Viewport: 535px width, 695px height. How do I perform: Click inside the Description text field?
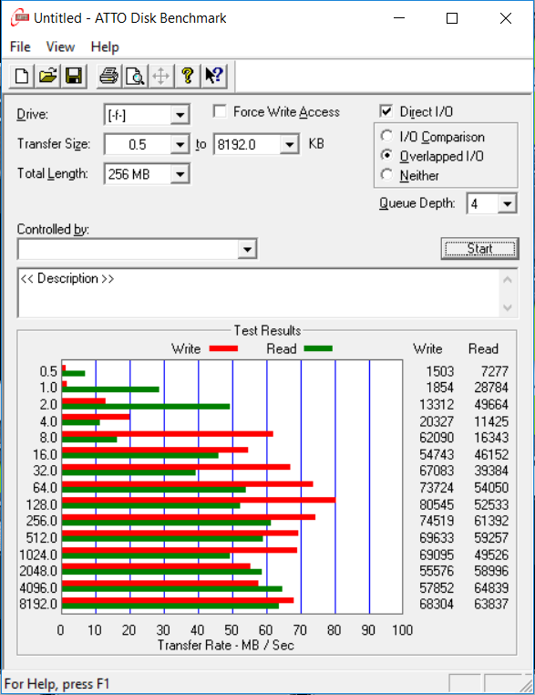[x=259, y=293]
